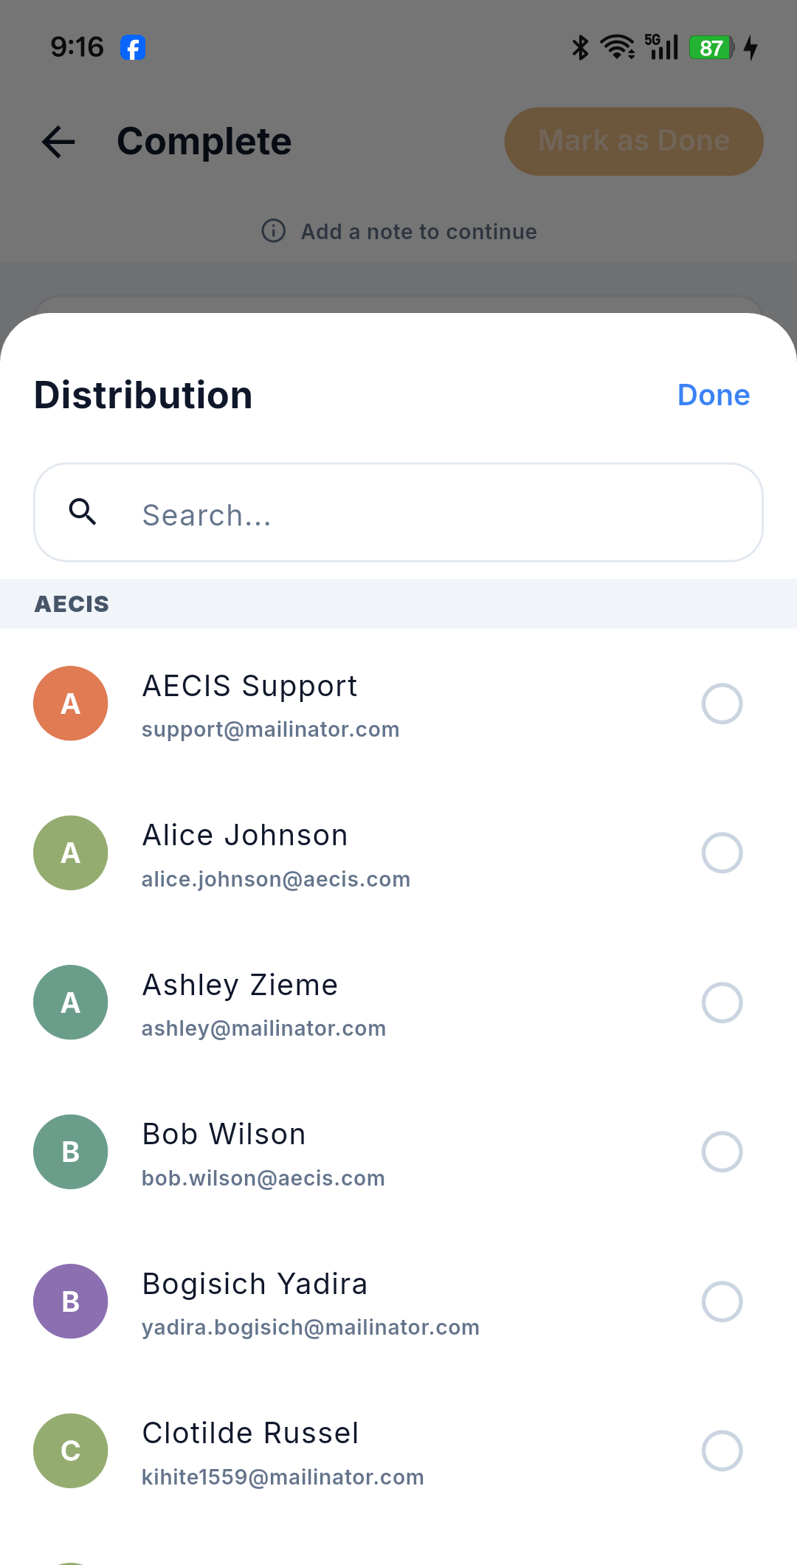
Task: Select Bob Wilson's radio button
Action: click(x=722, y=1152)
